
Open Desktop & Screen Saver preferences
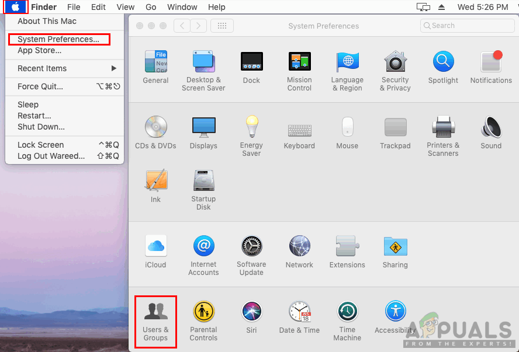203,71
